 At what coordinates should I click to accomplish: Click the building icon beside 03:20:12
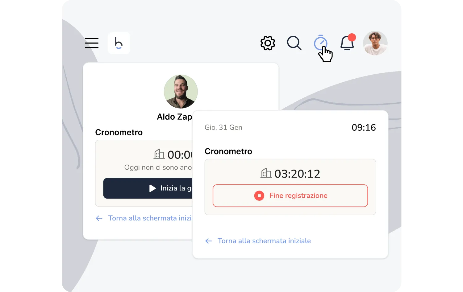(x=266, y=173)
